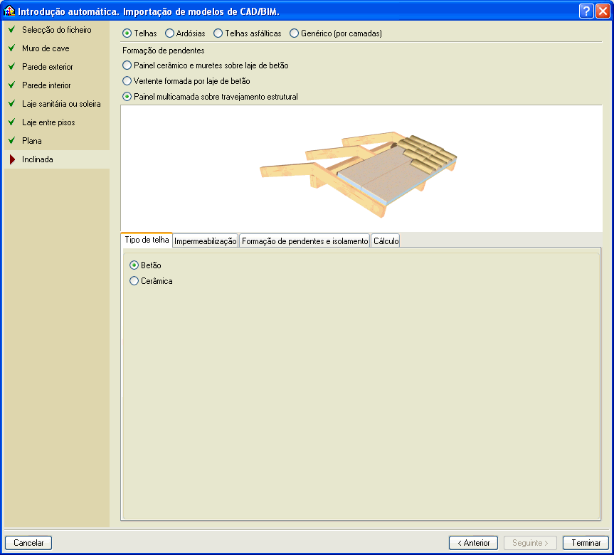Open the Laje entre pisos step
Screen dimensions: 614x555
click(x=48, y=122)
